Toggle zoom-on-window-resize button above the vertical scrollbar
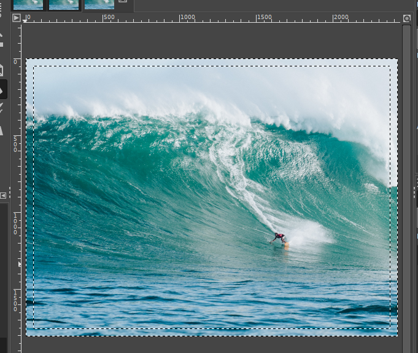The width and height of the screenshot is (418, 353). [x=407, y=18]
